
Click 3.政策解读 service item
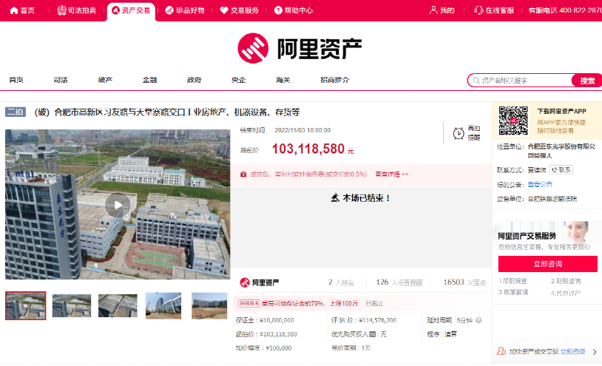513,292
